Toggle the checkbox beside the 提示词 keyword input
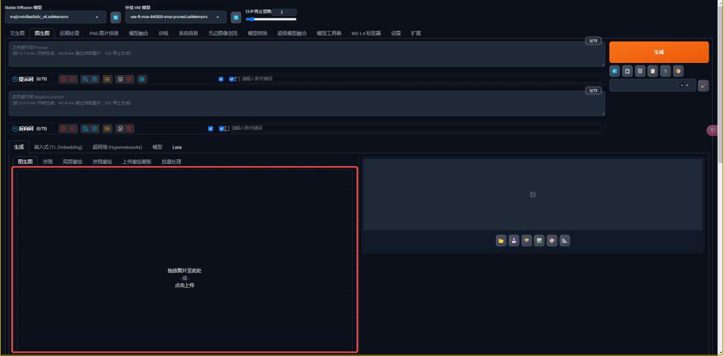 [232, 80]
